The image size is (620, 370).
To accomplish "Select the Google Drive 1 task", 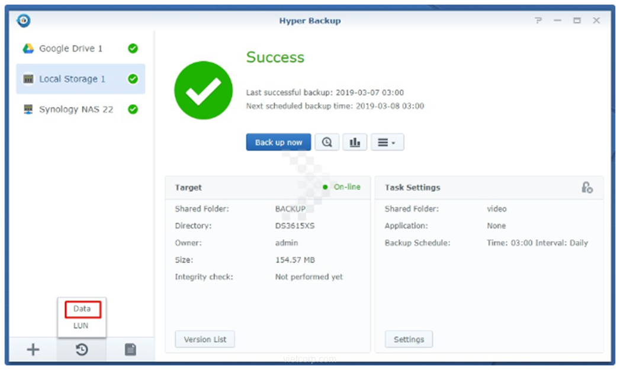I will 70,49.
